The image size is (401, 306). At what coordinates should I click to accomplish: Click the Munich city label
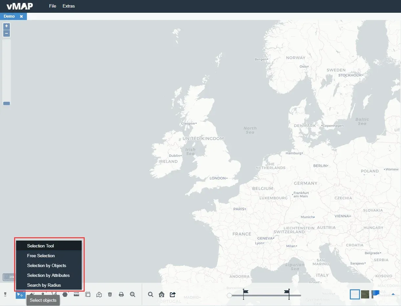(307, 217)
